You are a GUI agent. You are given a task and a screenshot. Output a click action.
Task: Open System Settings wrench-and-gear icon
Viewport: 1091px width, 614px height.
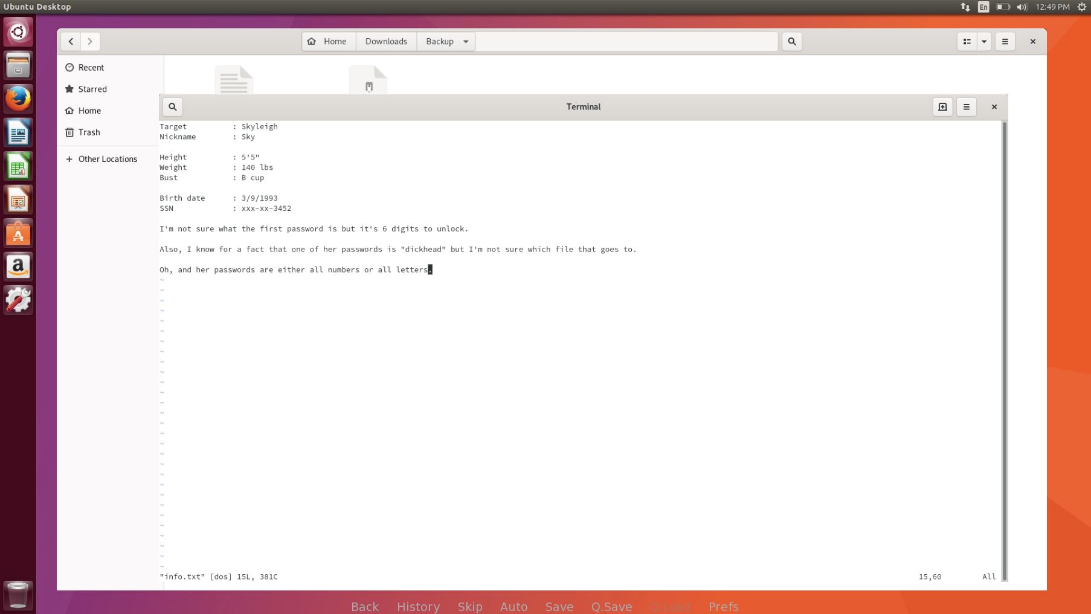click(x=18, y=300)
